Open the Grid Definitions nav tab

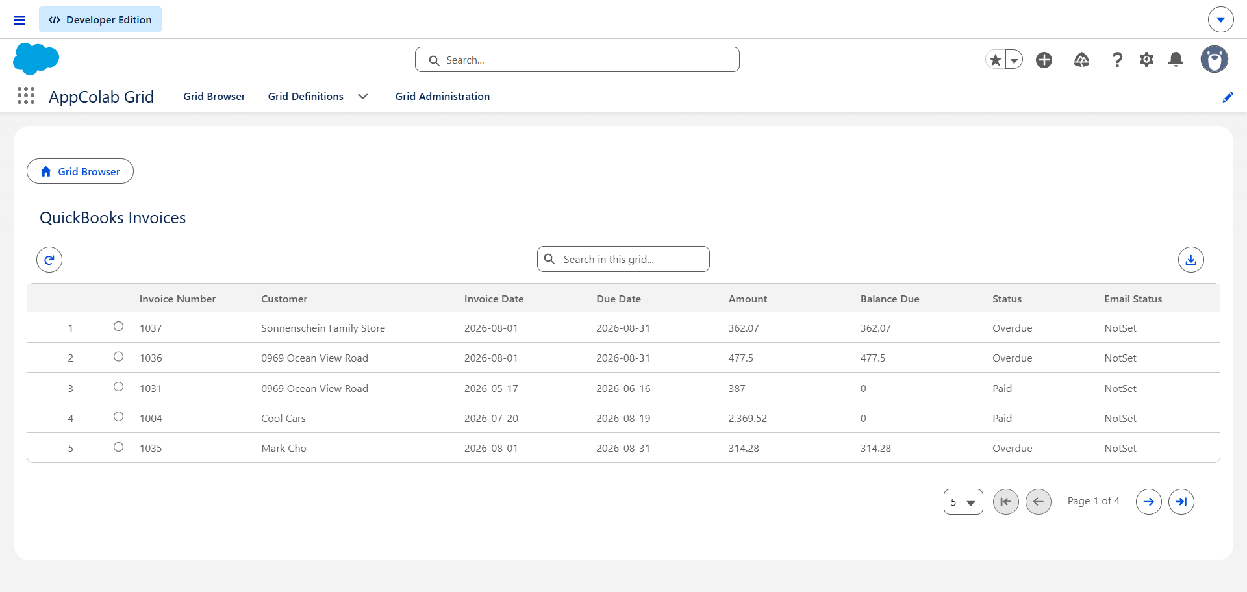pyautogui.click(x=306, y=96)
